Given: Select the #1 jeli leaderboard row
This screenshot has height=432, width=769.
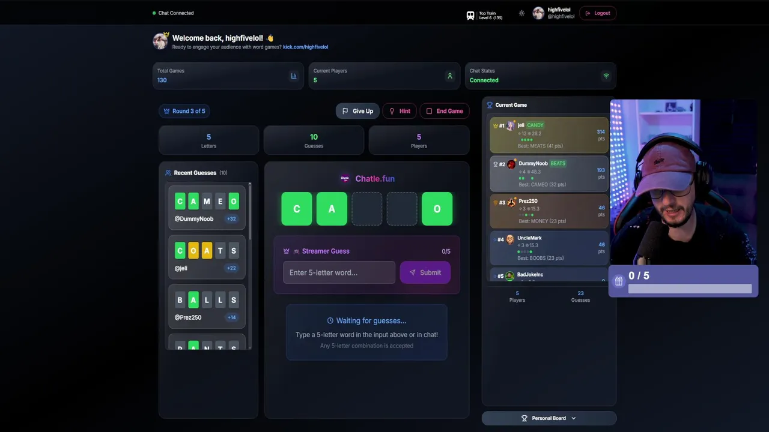Looking at the screenshot, I should click(x=549, y=136).
